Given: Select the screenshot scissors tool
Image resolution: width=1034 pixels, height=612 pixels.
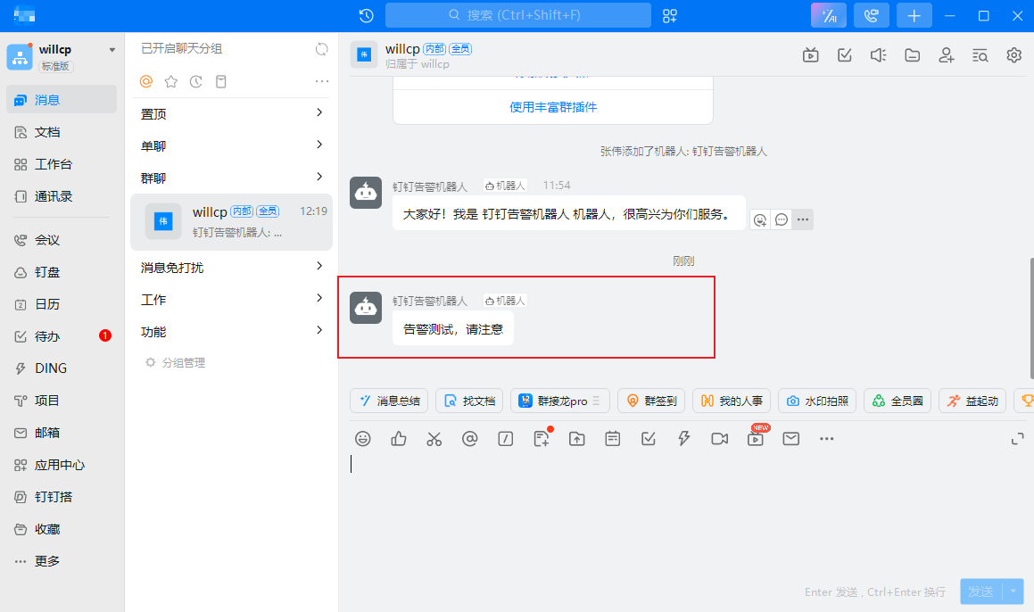Looking at the screenshot, I should (434, 439).
